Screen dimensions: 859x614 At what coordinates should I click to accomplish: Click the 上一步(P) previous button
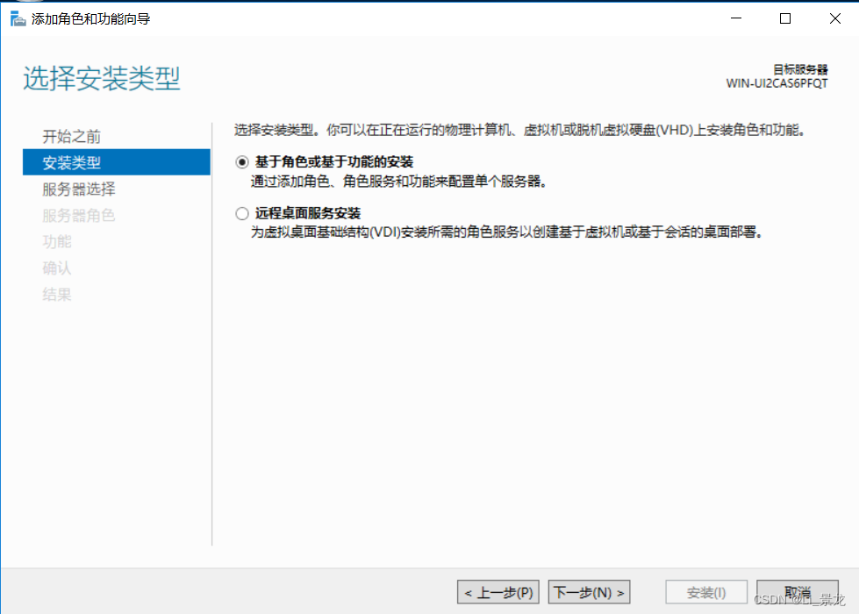[498, 592]
